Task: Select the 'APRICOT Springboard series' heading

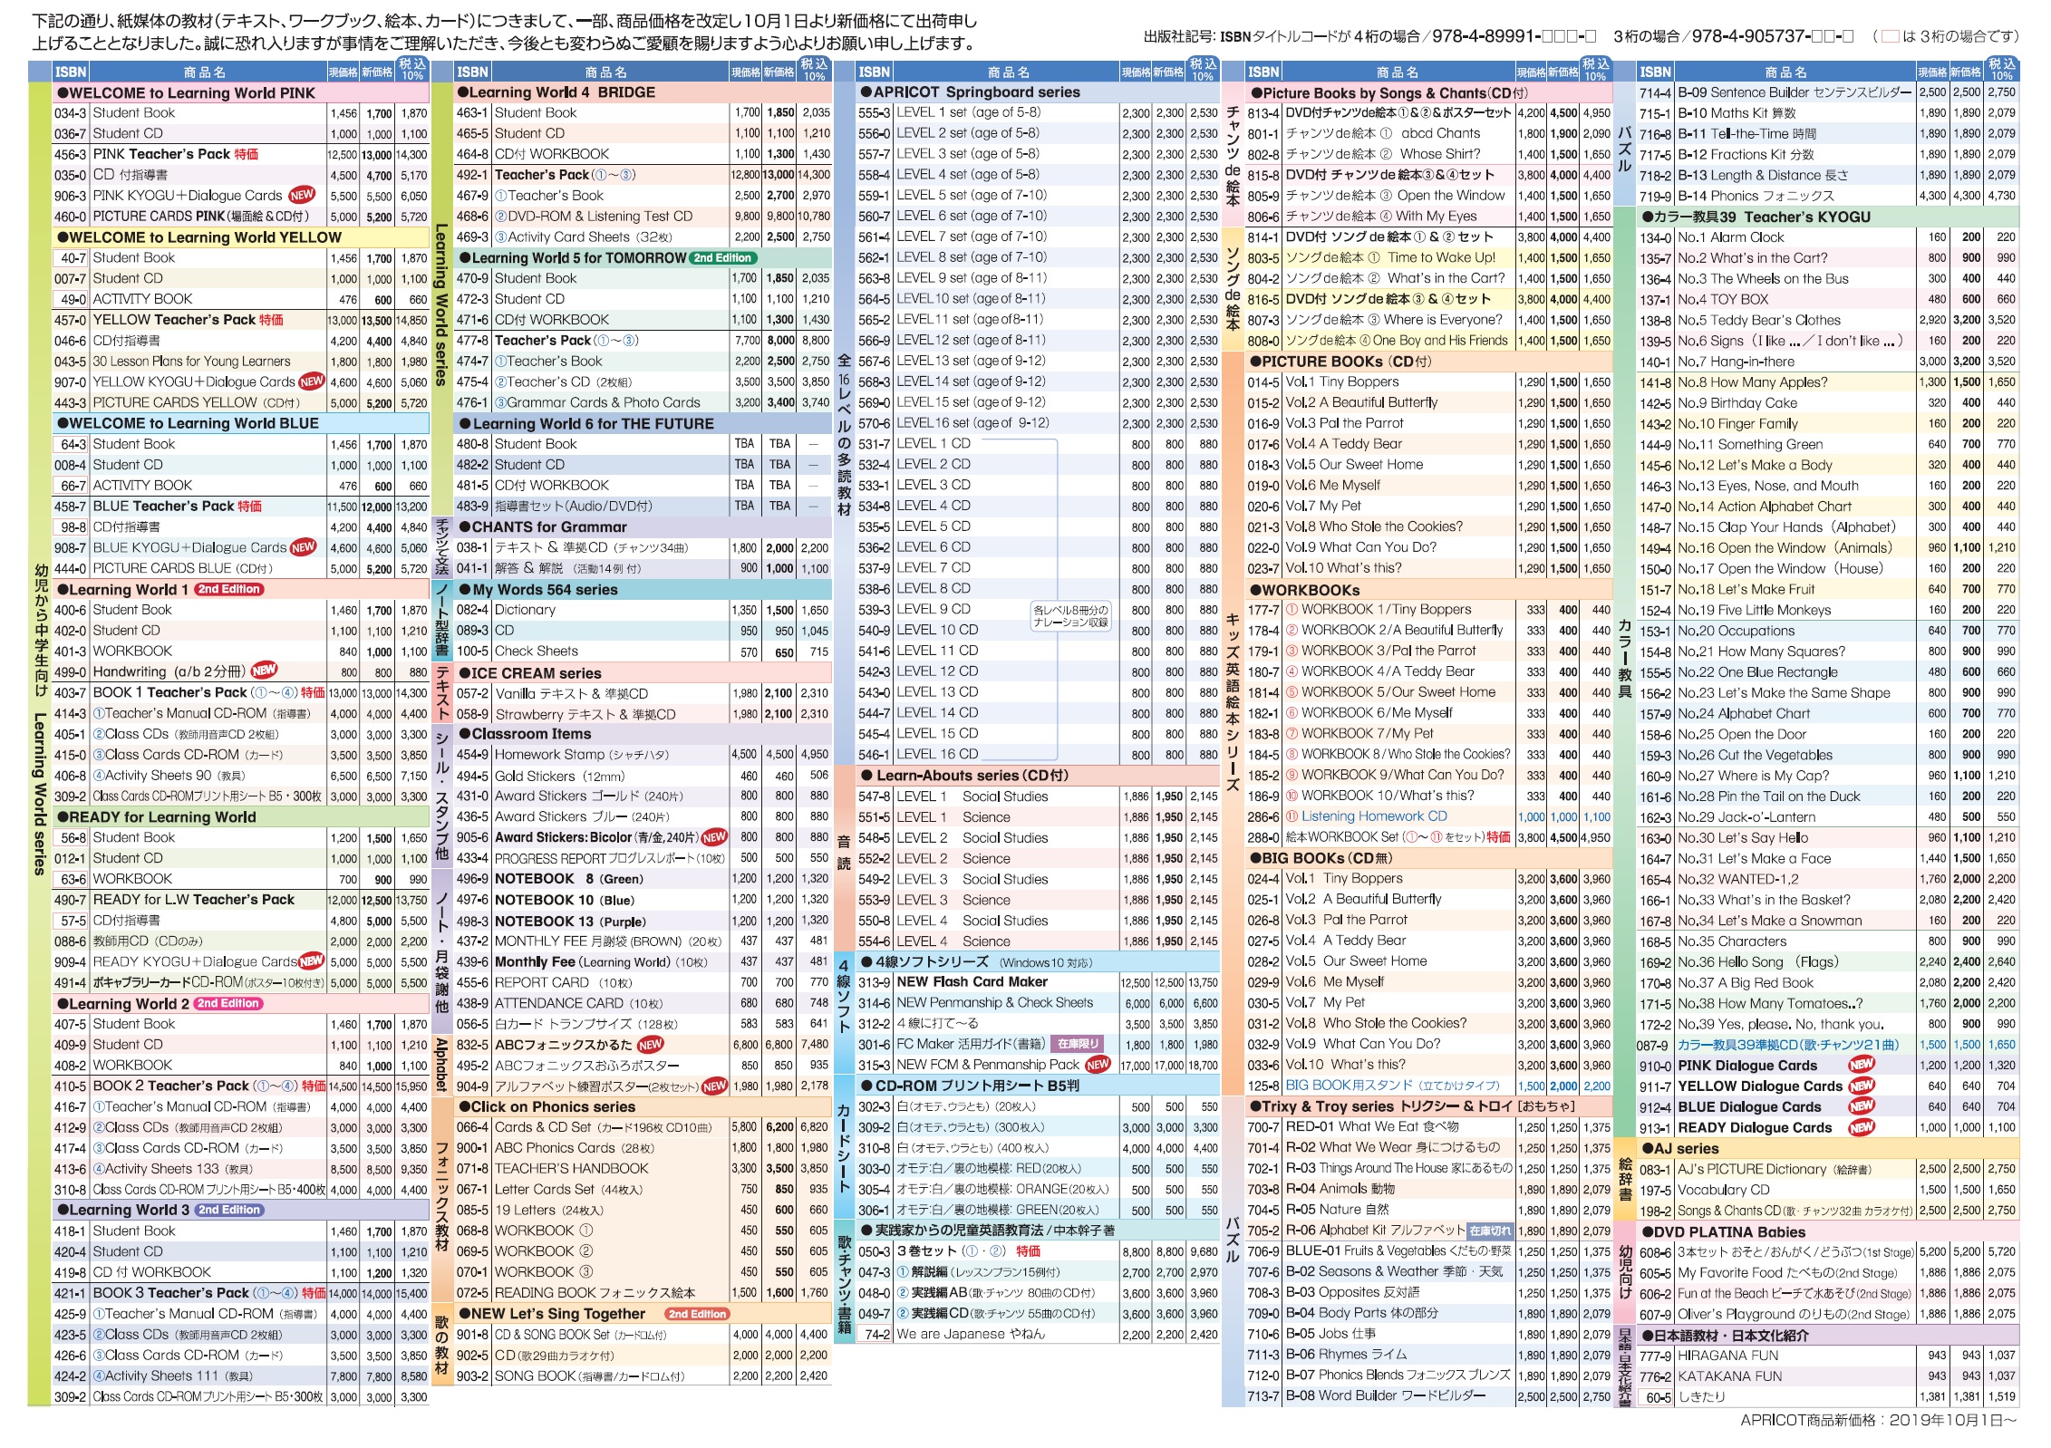Action: [x=1037, y=92]
